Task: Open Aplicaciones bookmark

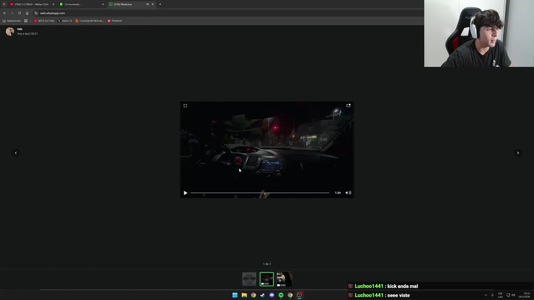Action: coord(12,21)
